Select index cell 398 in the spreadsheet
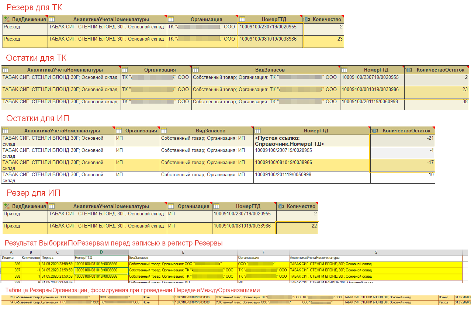Viewport: 471px width, 309px height. [x=11, y=276]
